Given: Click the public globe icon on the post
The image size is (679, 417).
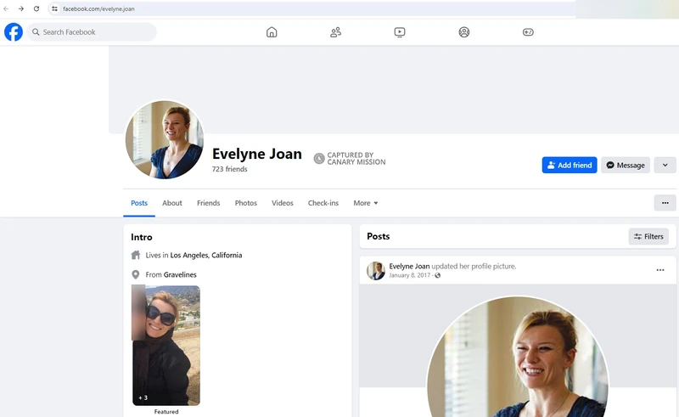Looking at the screenshot, I should pyautogui.click(x=437, y=275).
